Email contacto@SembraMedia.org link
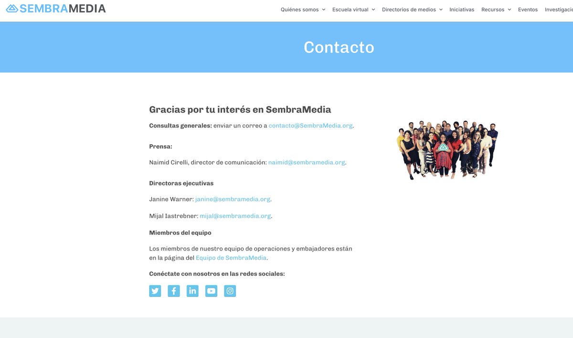The image size is (573, 338). (310, 126)
